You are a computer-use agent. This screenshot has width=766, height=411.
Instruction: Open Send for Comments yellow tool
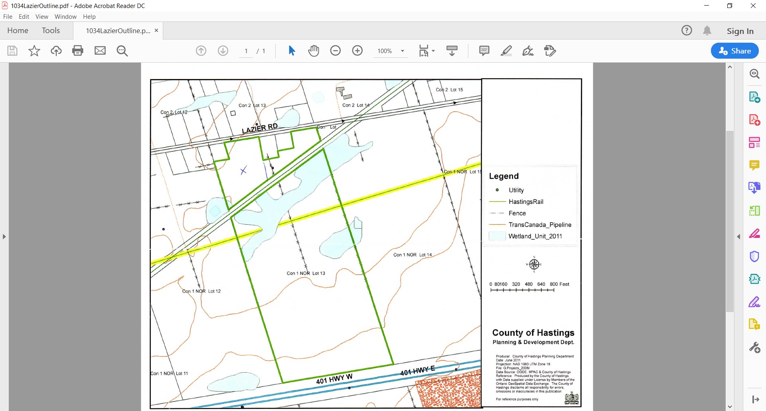(x=754, y=324)
